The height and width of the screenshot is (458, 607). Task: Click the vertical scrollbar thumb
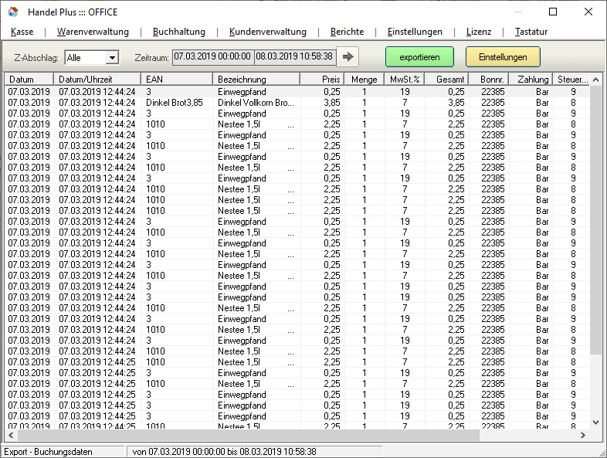(x=595, y=219)
